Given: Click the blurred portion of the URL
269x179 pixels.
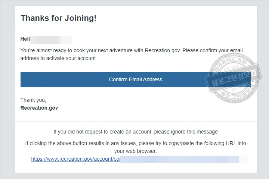Looking at the screenshot, I should pos(179,159).
